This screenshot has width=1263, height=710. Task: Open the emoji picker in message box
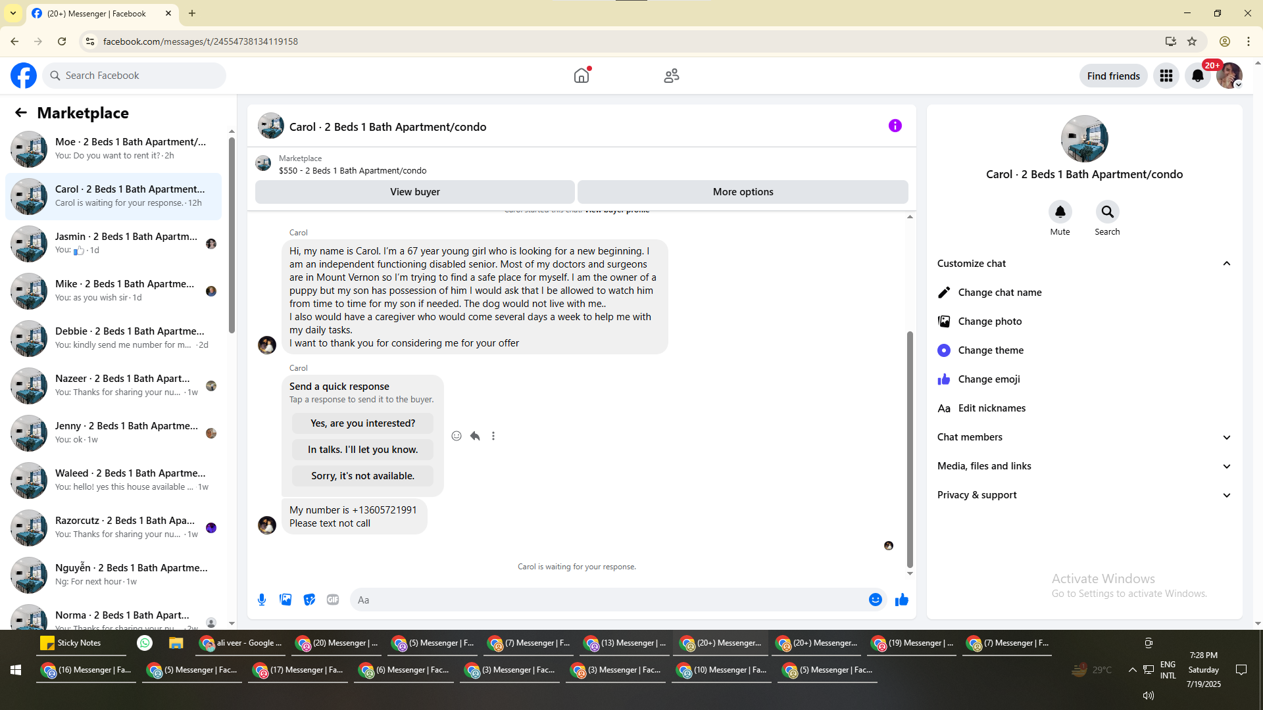tap(875, 600)
